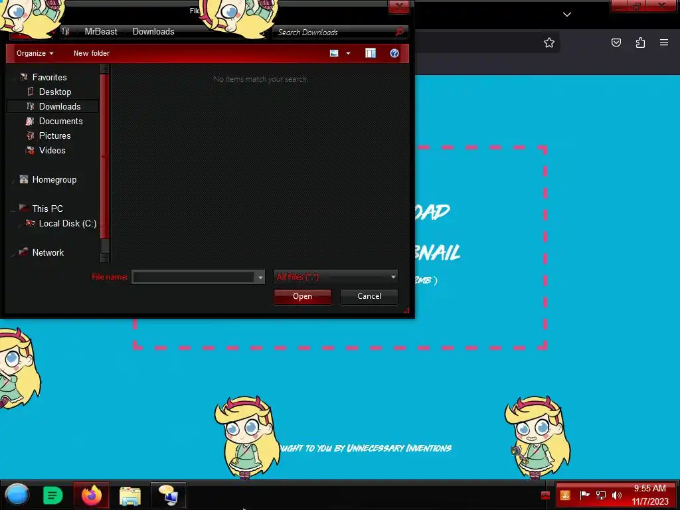Click the network tray icon
The width and height of the screenshot is (680, 510).
pyautogui.click(x=600, y=495)
